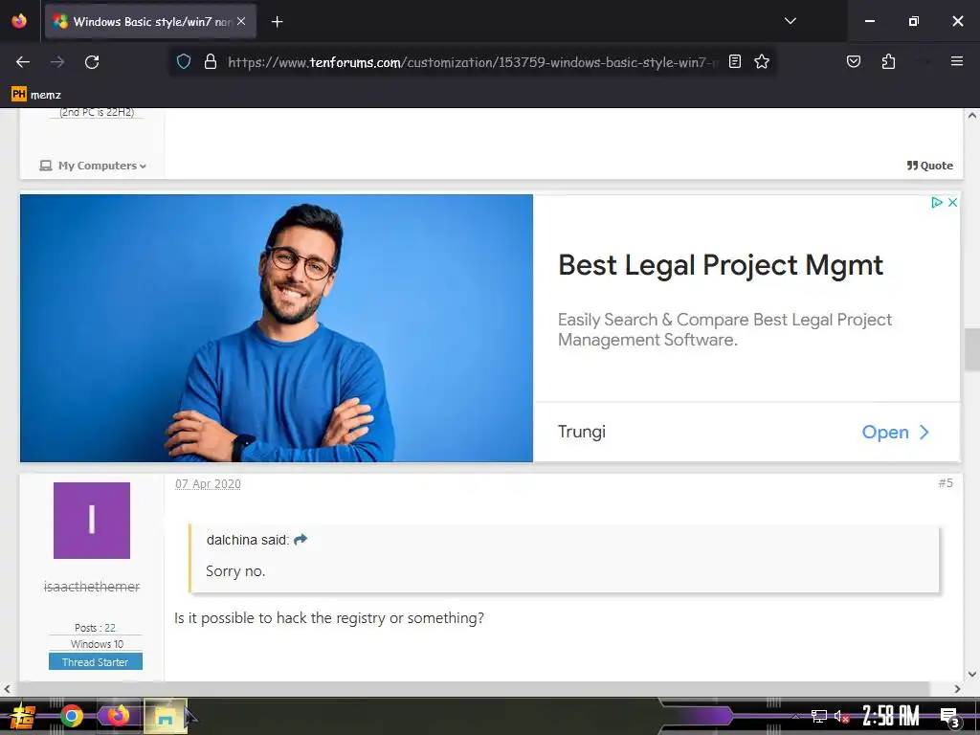The width and height of the screenshot is (980, 735).
Task: Open network tray icon
Action: pyautogui.click(x=819, y=716)
